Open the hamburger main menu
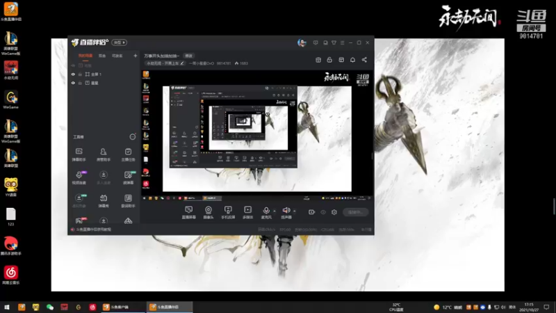Viewport: 556px width, 313px height. click(342, 42)
